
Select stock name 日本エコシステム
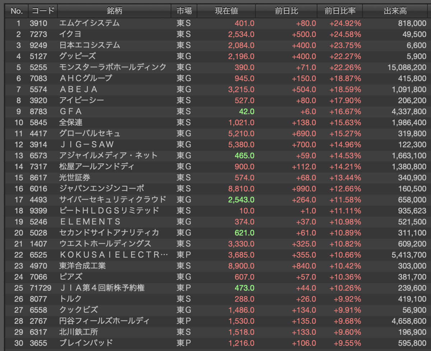click(89, 46)
